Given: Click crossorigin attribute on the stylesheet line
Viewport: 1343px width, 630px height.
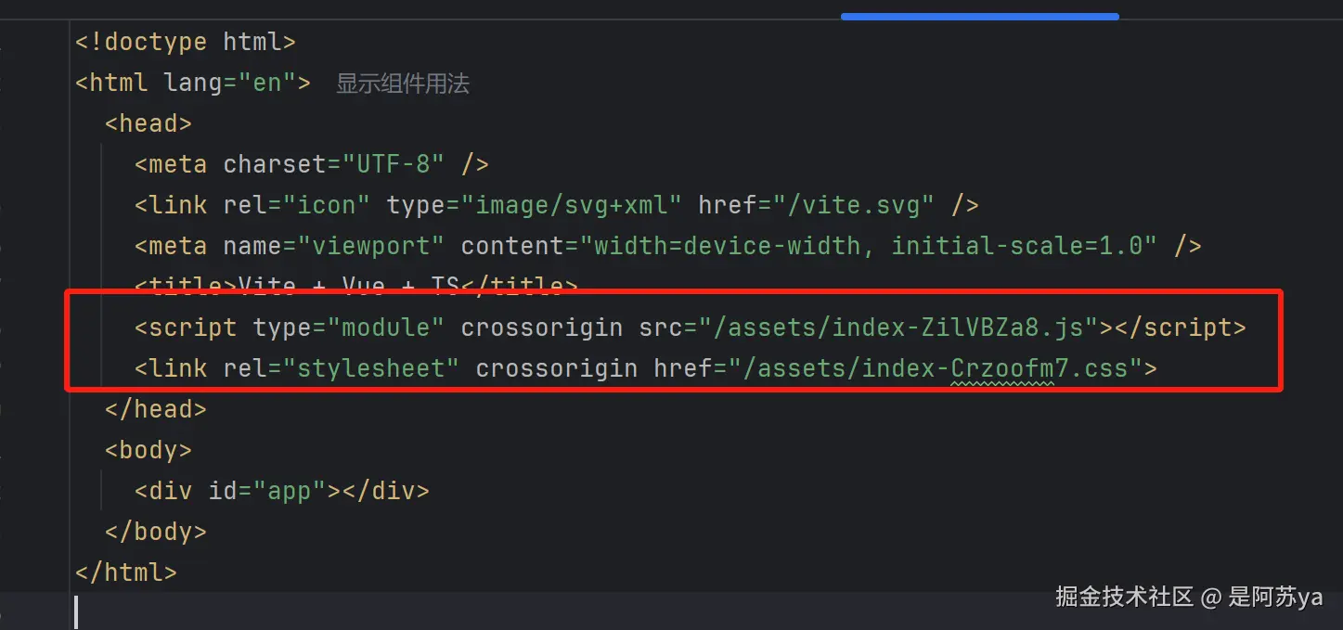Looking at the screenshot, I should [557, 368].
